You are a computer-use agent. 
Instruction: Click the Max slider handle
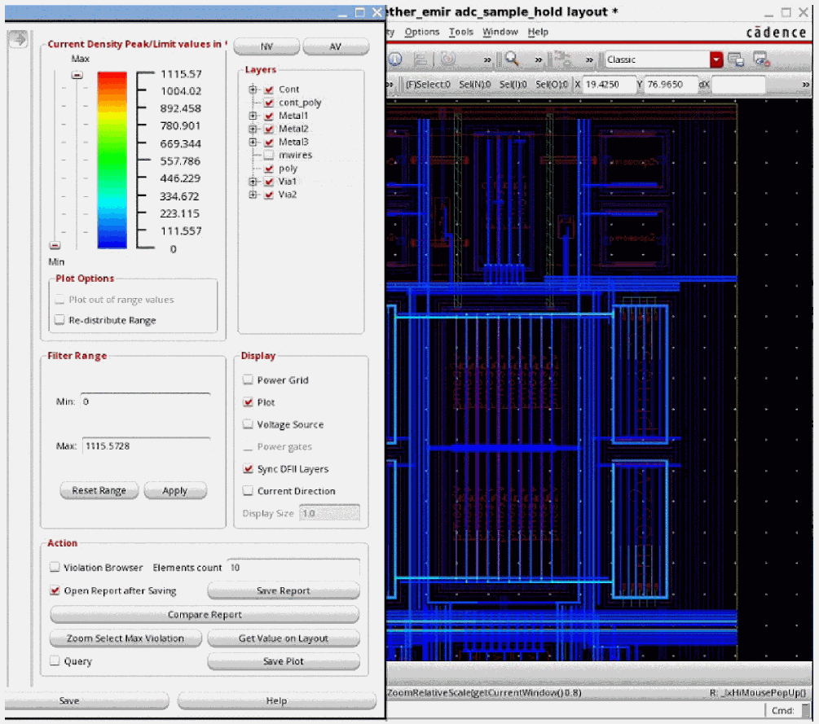77,75
